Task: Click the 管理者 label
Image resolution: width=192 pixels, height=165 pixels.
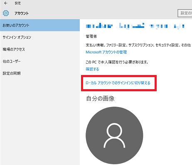Action: pyautogui.click(x=91, y=36)
